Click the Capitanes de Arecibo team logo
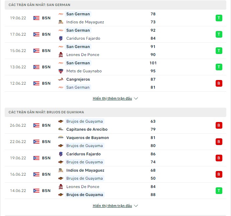 (61, 129)
